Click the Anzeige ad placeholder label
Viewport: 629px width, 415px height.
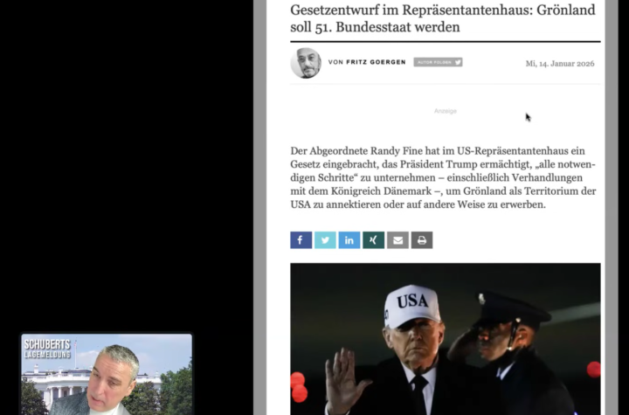(x=446, y=111)
